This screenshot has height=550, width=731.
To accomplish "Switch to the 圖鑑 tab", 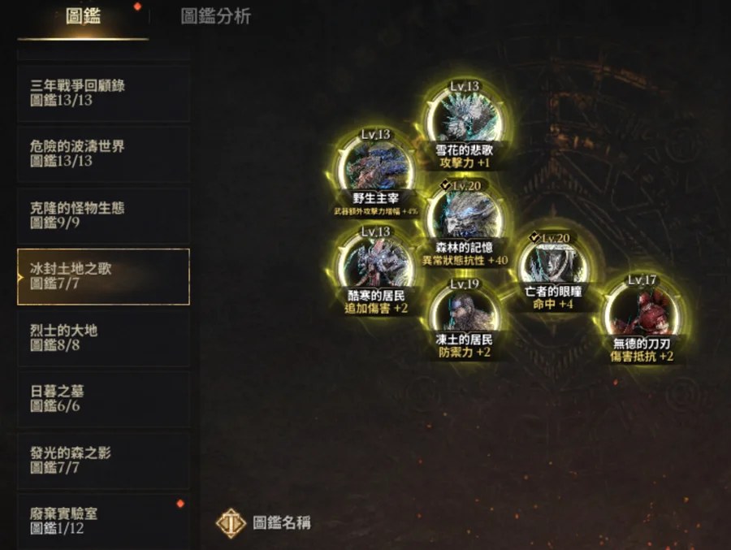I will click(x=83, y=17).
